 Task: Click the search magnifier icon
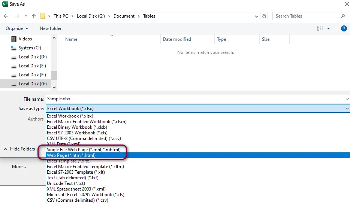(343, 16)
